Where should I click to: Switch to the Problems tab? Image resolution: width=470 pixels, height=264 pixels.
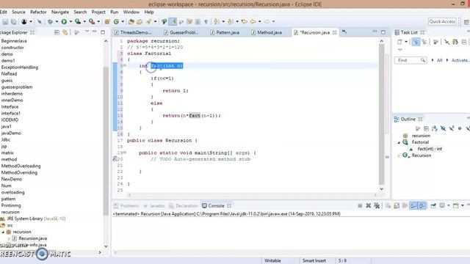[x=126, y=205]
